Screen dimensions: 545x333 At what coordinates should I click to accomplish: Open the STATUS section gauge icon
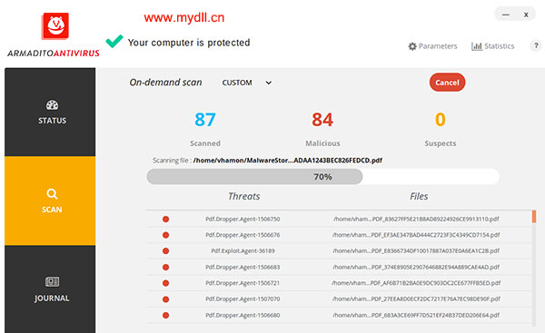click(52, 105)
